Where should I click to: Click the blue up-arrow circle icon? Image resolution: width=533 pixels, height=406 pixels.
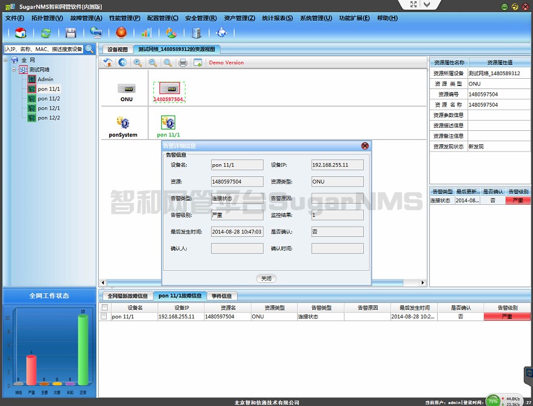(122, 62)
